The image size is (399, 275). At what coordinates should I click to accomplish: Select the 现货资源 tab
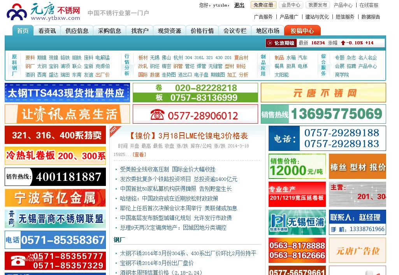click(x=169, y=30)
